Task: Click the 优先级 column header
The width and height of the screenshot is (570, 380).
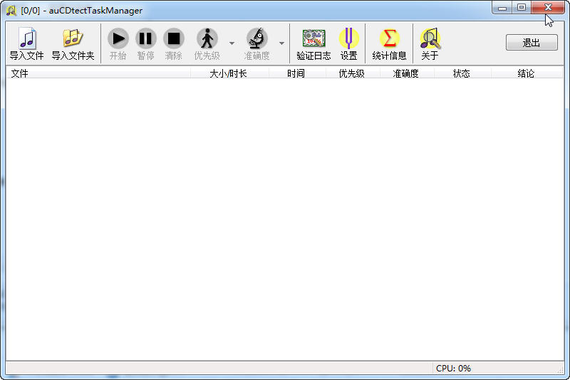Action: [353, 73]
